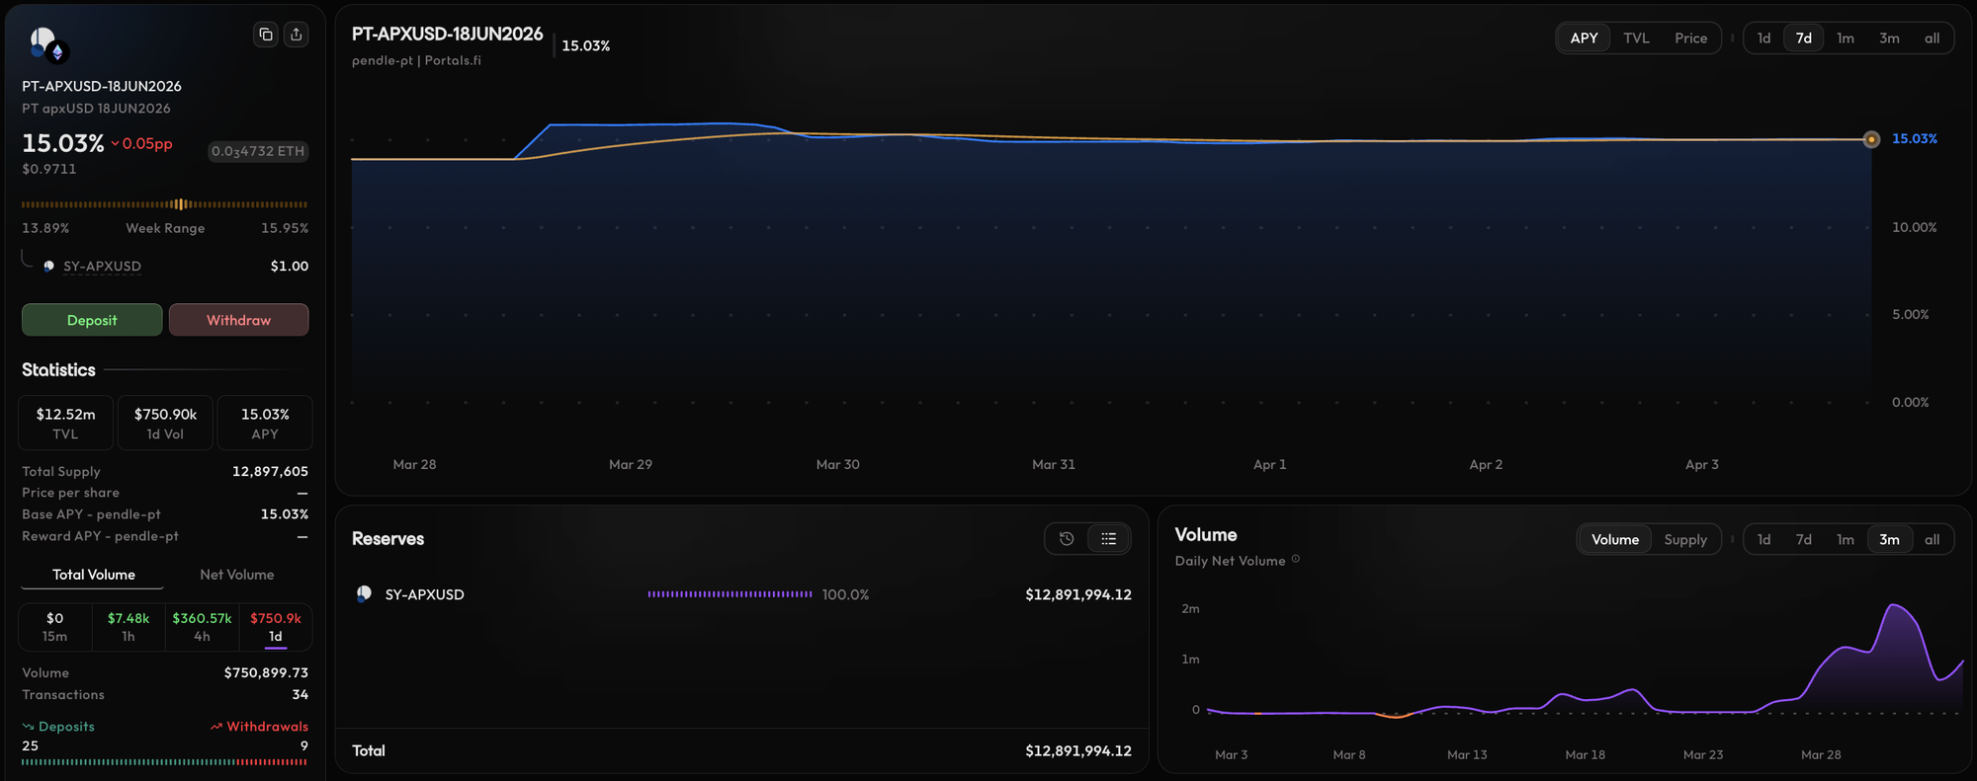Click the share icon in token card
Screen dimensions: 1977x781
pyautogui.click(x=297, y=35)
